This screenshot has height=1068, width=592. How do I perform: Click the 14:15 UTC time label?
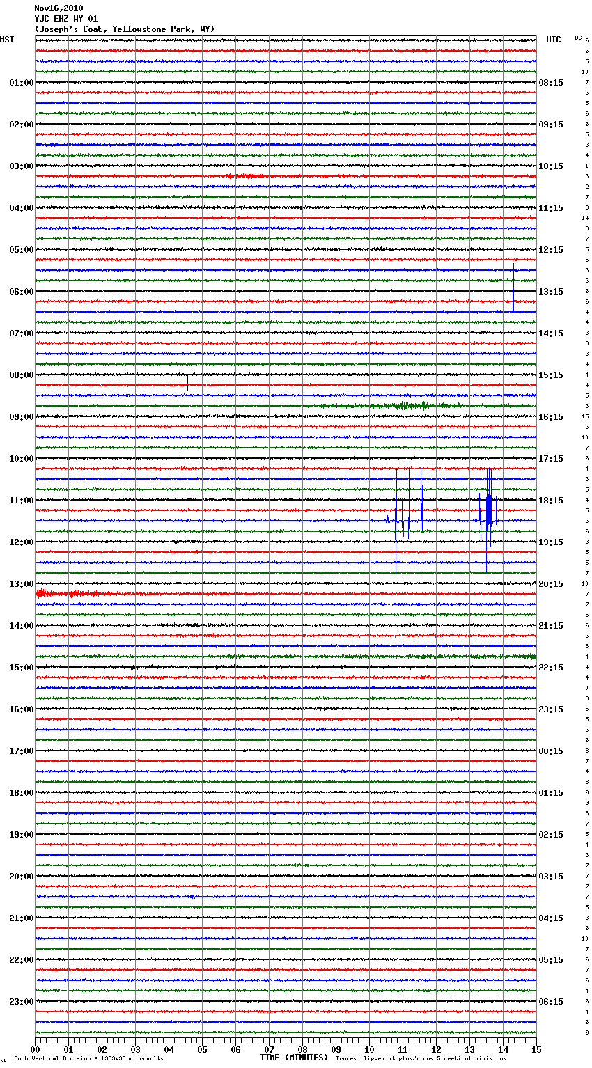pos(551,333)
